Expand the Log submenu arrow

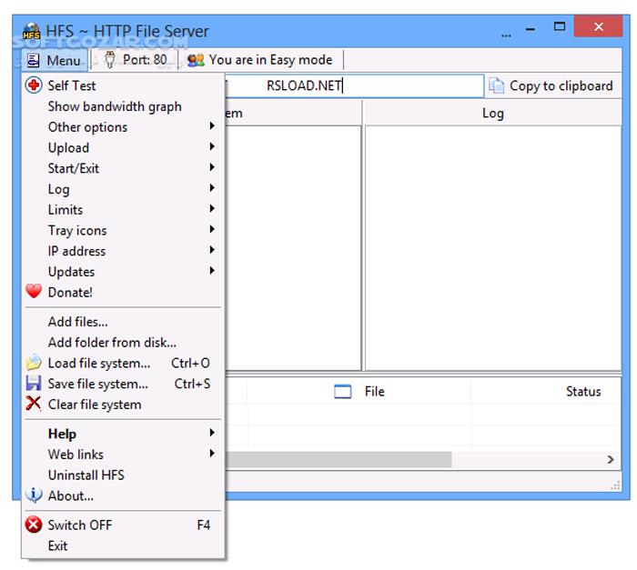coord(212,187)
